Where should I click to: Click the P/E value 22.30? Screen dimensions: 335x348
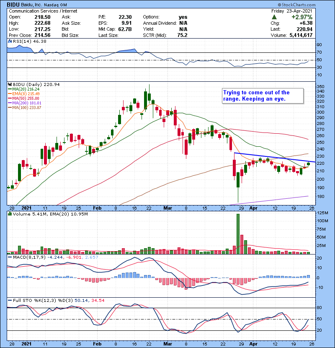[125, 17]
